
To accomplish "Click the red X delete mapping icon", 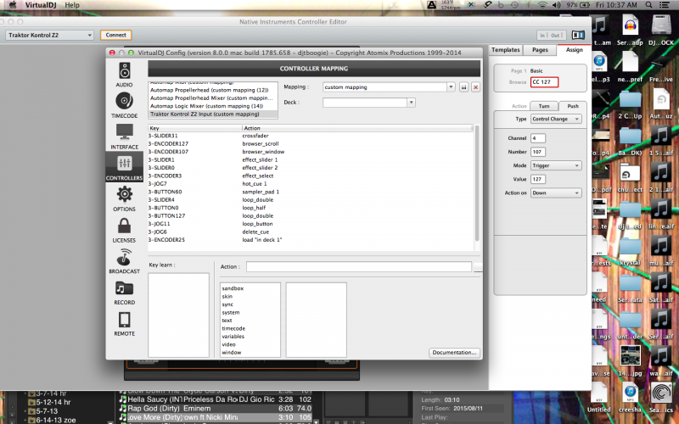I will point(475,87).
